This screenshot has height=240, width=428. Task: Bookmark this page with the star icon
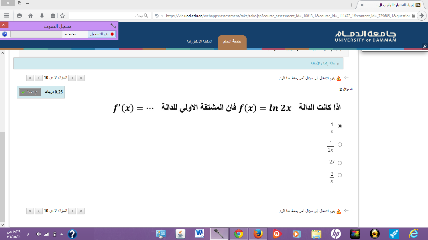(62, 16)
